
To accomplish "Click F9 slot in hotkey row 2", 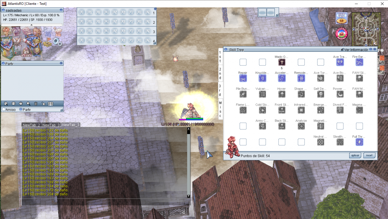I will point(147,22).
